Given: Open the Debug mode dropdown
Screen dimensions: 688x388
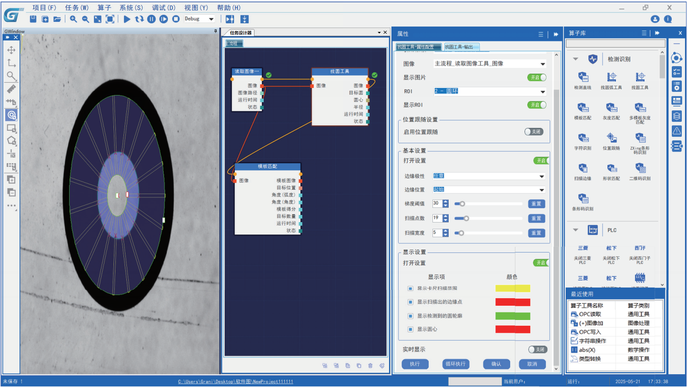Looking at the screenshot, I should [211, 19].
